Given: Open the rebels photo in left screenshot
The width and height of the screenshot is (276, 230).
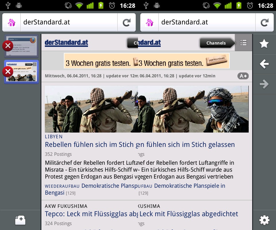Looking at the screenshot, I should [x=91, y=109].
